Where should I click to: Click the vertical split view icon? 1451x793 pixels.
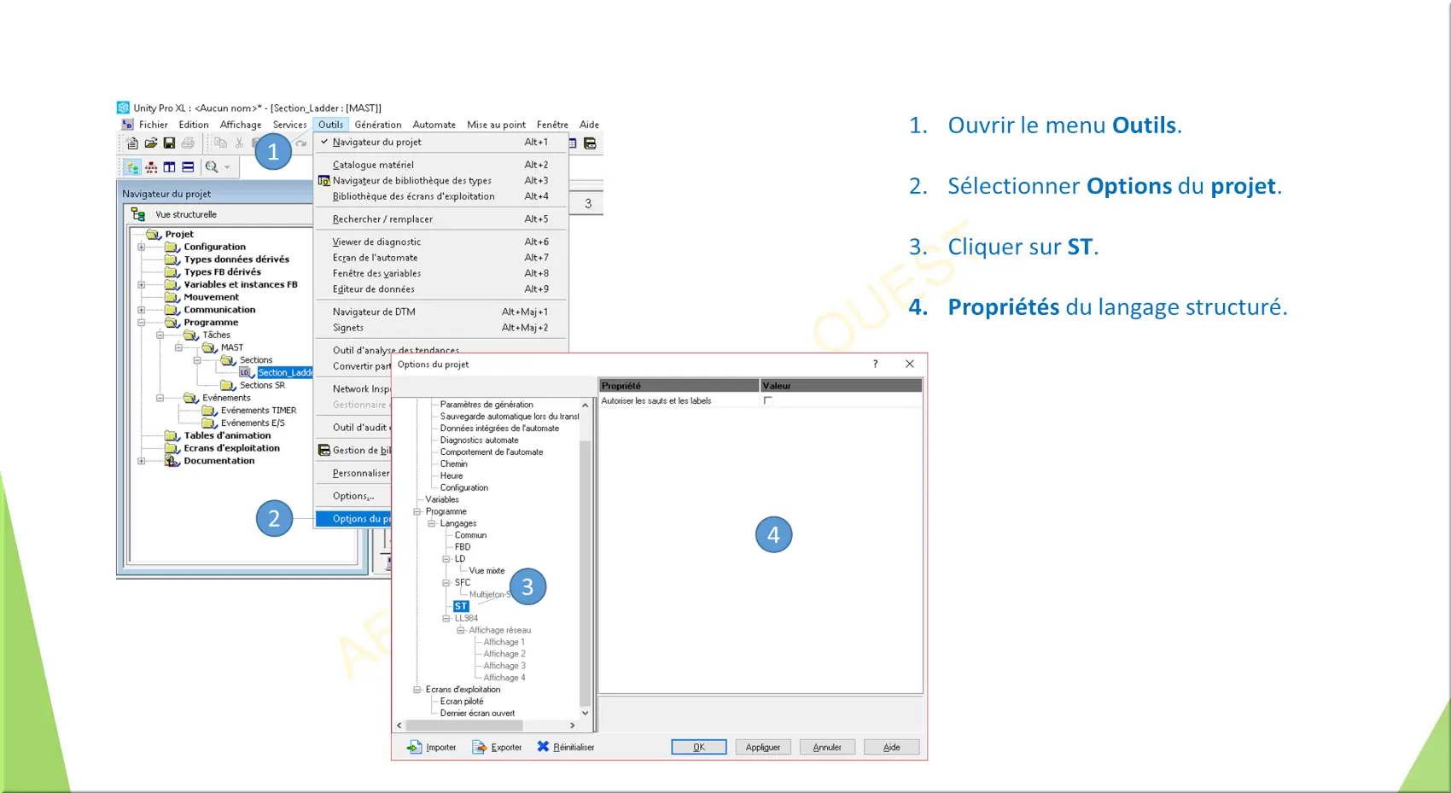click(x=169, y=167)
